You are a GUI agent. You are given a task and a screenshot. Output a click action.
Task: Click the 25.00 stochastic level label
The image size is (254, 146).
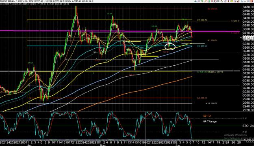click(245, 132)
